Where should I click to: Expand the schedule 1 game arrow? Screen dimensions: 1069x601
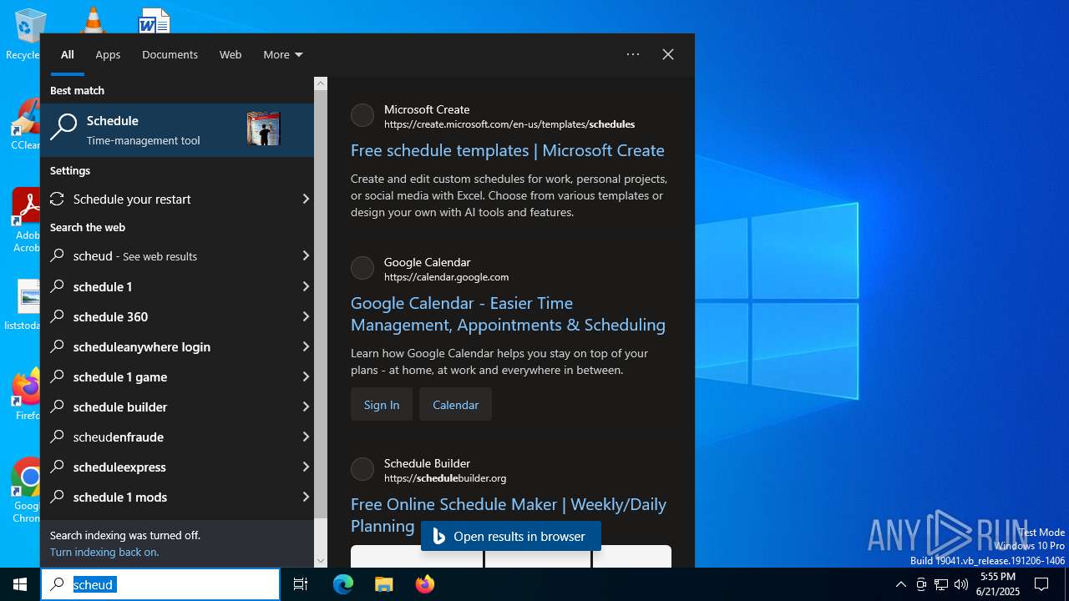point(306,376)
